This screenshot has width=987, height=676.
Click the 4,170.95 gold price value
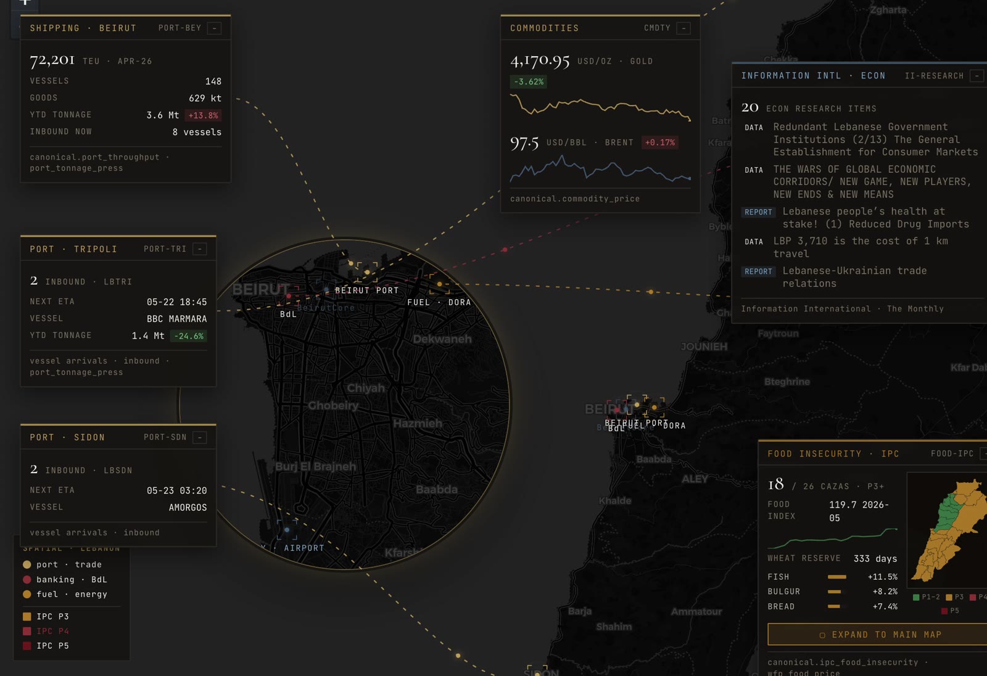540,60
